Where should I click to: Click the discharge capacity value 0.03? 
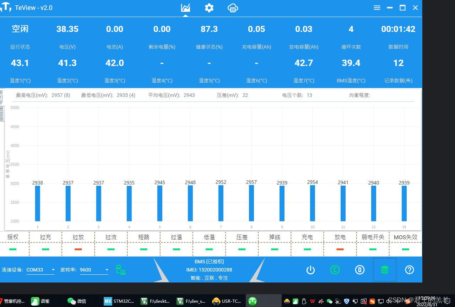[304, 29]
